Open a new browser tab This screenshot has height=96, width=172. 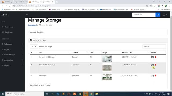[57, 2]
